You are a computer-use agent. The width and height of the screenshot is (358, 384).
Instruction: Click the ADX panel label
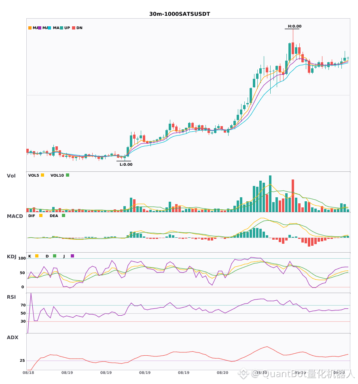click(x=13, y=338)
